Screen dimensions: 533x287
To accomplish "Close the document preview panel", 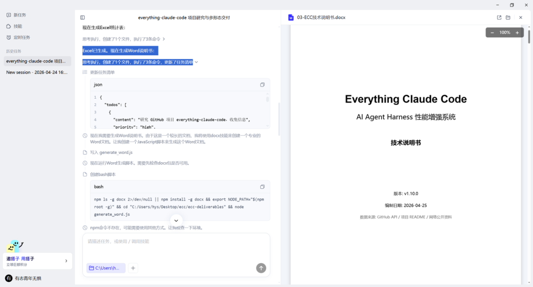I will click(521, 18).
